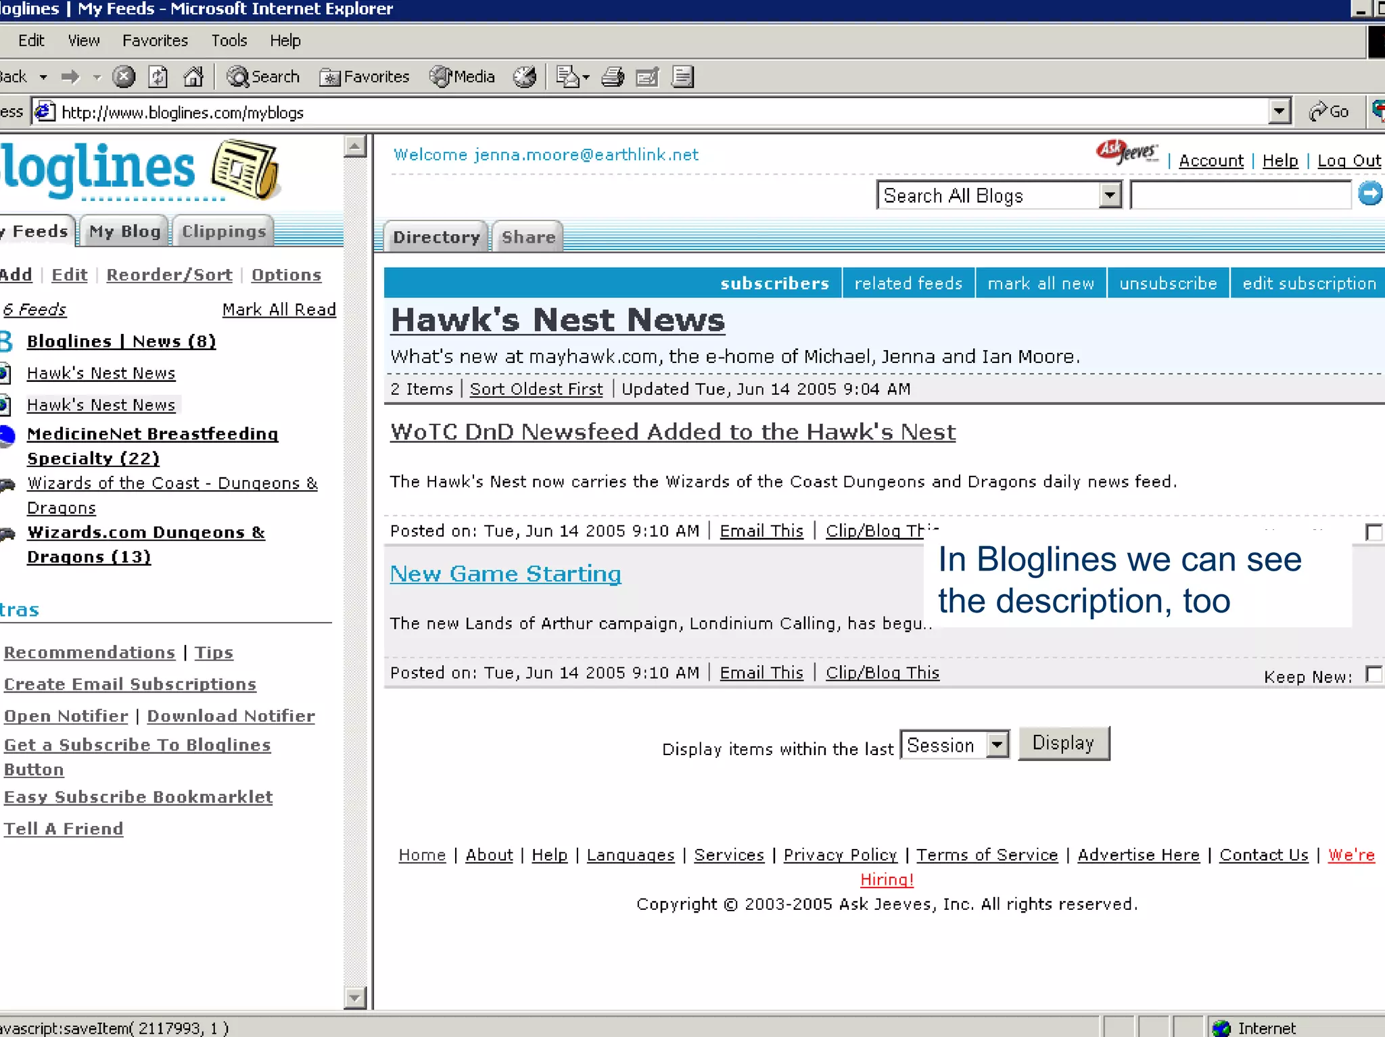Click the Bloglines newspaper logo
The height and width of the screenshot is (1037, 1385).
[x=245, y=169]
